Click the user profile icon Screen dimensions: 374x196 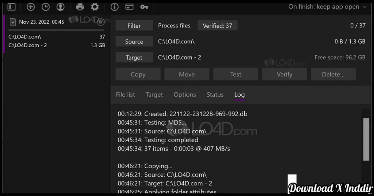[x=60, y=7]
